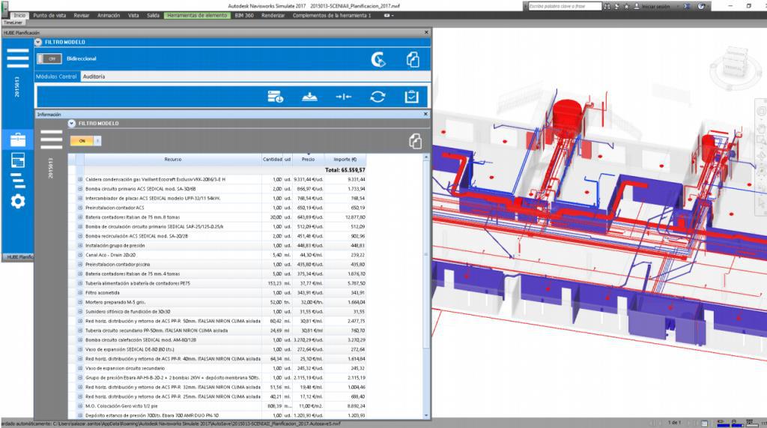Open the settings gear in left sidebar
Image resolution: width=767 pixels, height=428 pixels.
[17, 201]
